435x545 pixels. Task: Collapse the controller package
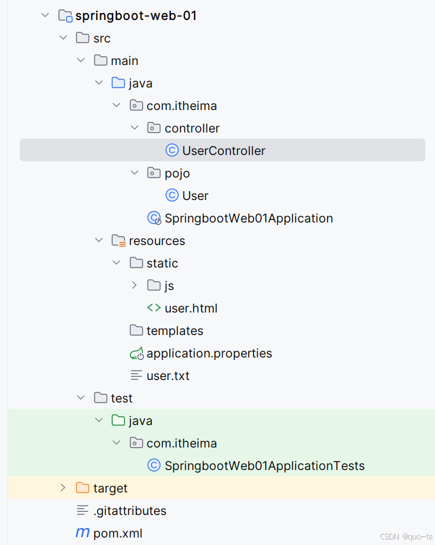[x=134, y=128]
